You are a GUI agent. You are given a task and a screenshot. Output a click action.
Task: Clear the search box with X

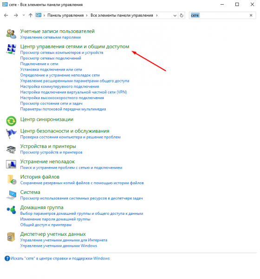pos(251,15)
